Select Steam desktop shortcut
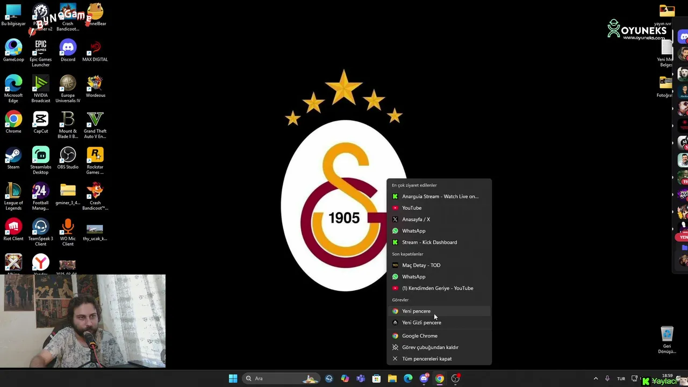This screenshot has height=387, width=688. point(13,158)
